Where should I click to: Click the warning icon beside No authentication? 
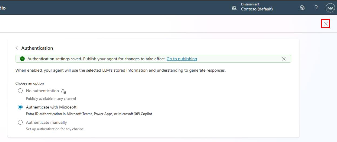(63, 91)
